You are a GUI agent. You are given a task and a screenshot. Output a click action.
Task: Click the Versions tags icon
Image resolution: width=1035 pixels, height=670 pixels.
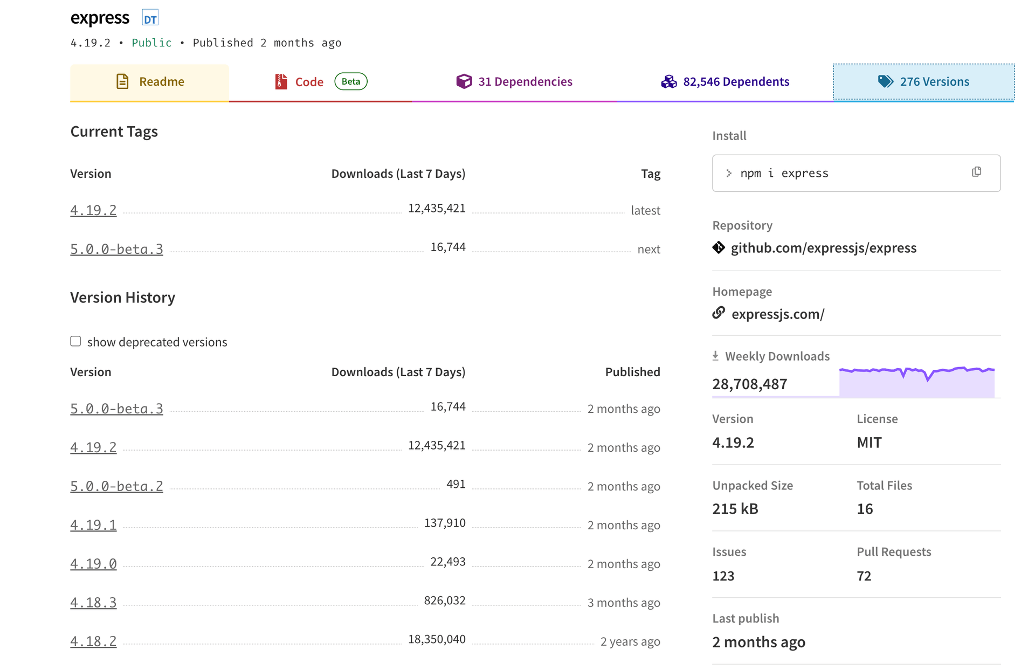coord(885,81)
